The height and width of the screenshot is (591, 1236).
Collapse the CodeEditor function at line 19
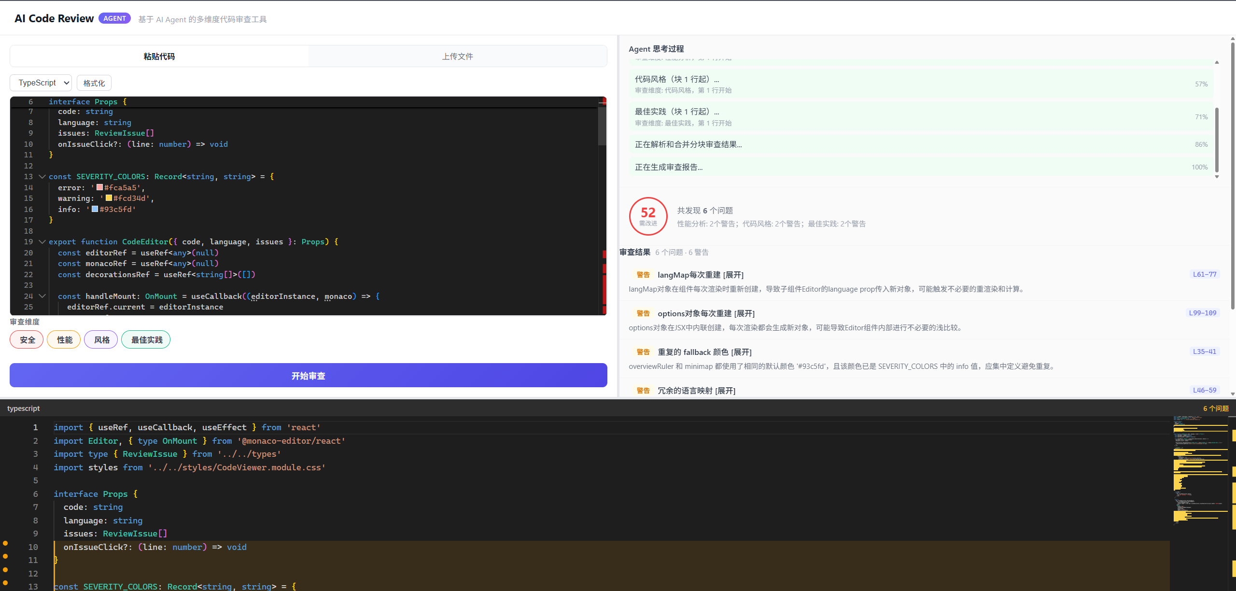coord(42,242)
